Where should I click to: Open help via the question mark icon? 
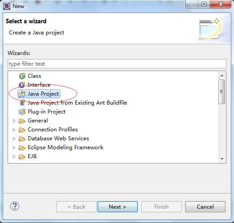pos(15,206)
